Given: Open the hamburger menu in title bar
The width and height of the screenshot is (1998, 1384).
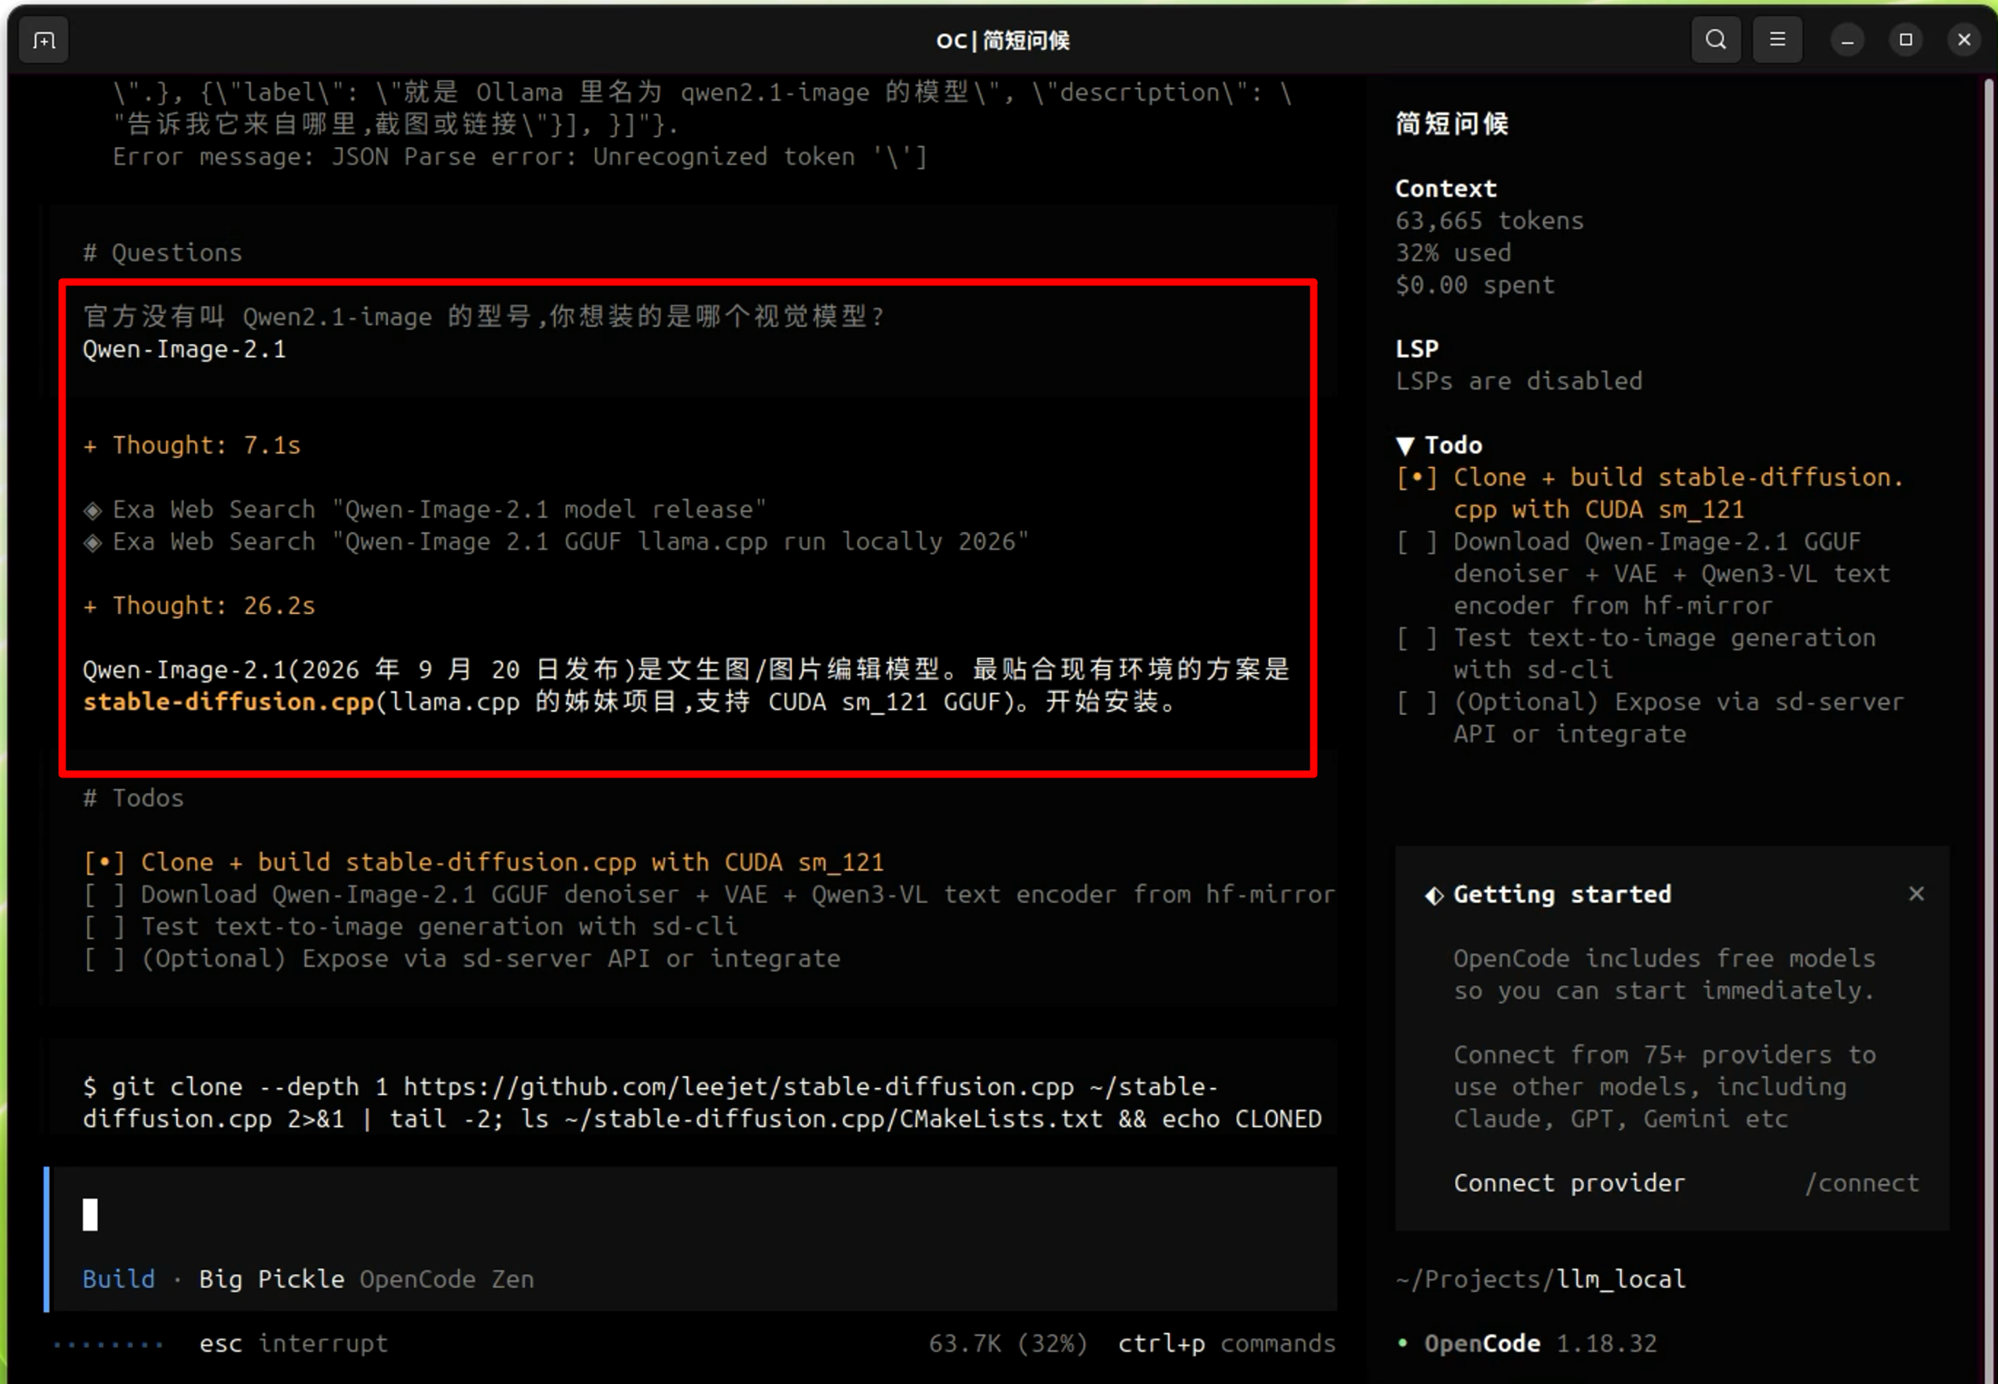Looking at the screenshot, I should pos(1777,40).
